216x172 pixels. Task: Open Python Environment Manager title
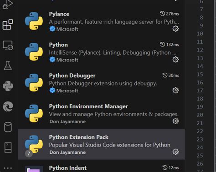[x=88, y=106]
